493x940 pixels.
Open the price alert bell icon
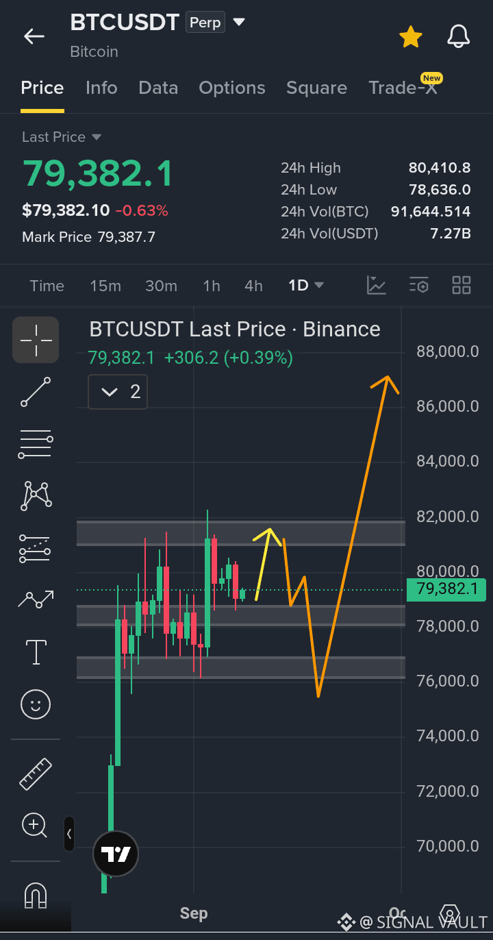point(459,36)
